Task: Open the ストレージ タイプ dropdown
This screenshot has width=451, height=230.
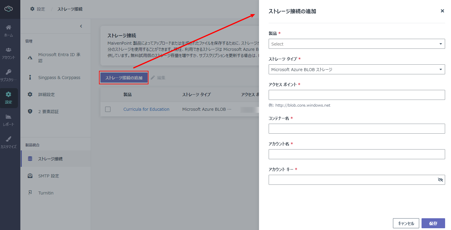Action: tap(357, 69)
